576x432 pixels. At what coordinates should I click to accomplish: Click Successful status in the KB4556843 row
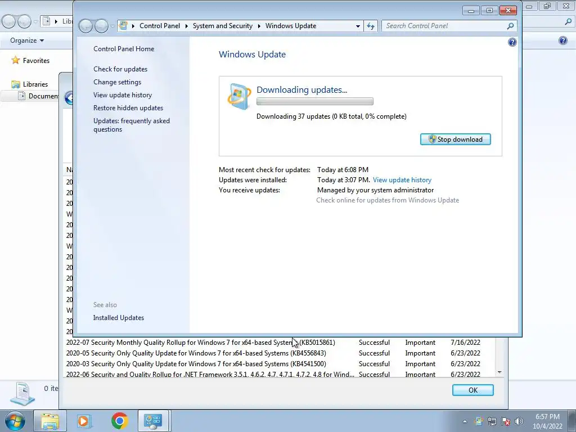(x=374, y=353)
